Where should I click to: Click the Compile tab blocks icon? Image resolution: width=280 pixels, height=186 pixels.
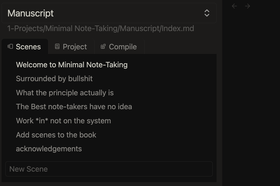[103, 46]
